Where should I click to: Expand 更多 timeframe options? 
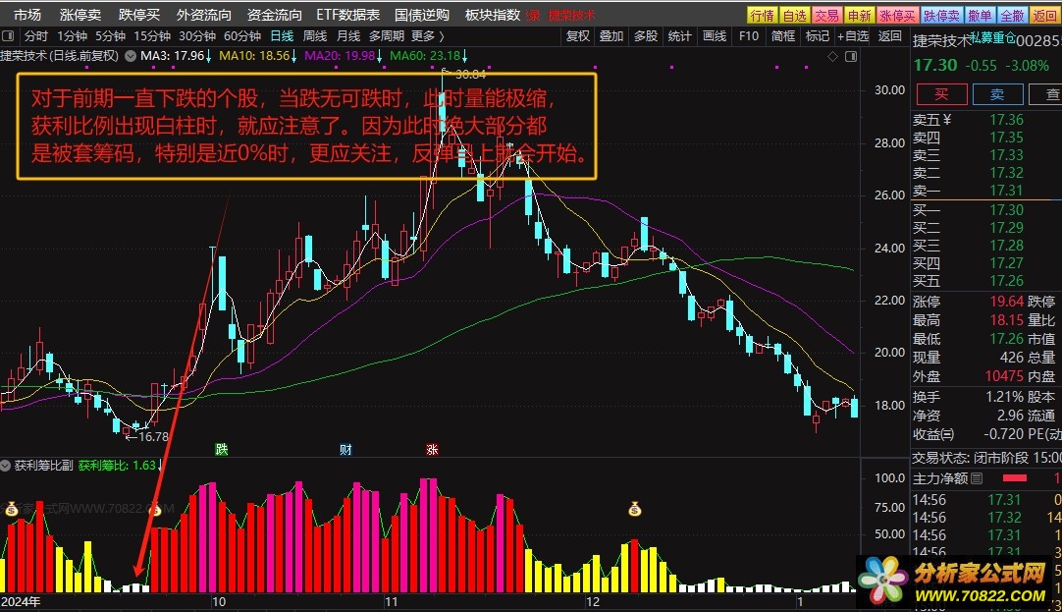pyautogui.click(x=427, y=36)
